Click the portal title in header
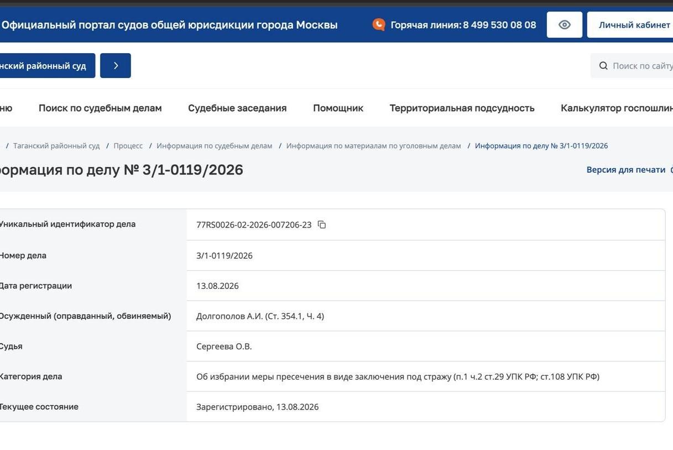The width and height of the screenshot is (673, 450). 169,25
